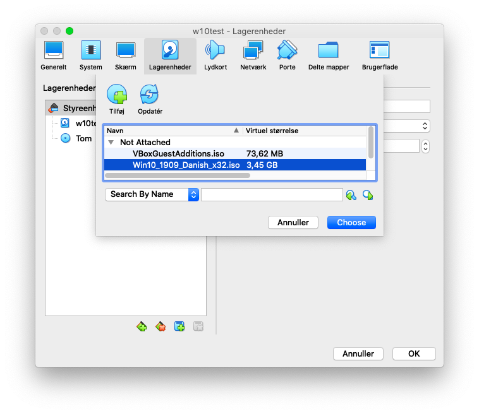Click the Opdatér refresh icon
The width and height of the screenshot is (479, 414).
click(150, 100)
